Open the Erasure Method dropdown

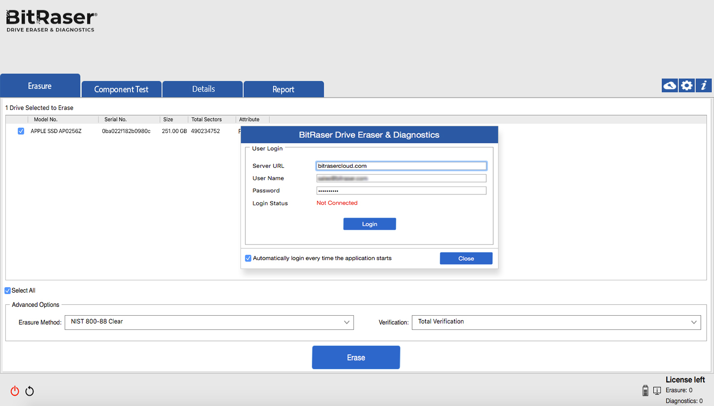[209, 322]
